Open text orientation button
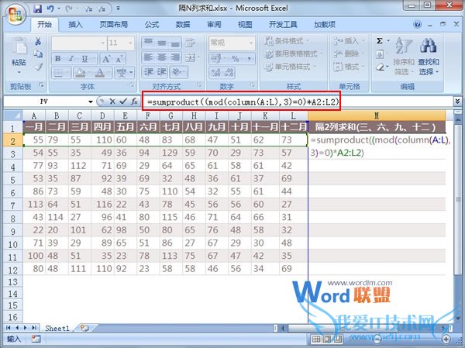This screenshot has width=465, height=348. pyautogui.click(x=178, y=72)
